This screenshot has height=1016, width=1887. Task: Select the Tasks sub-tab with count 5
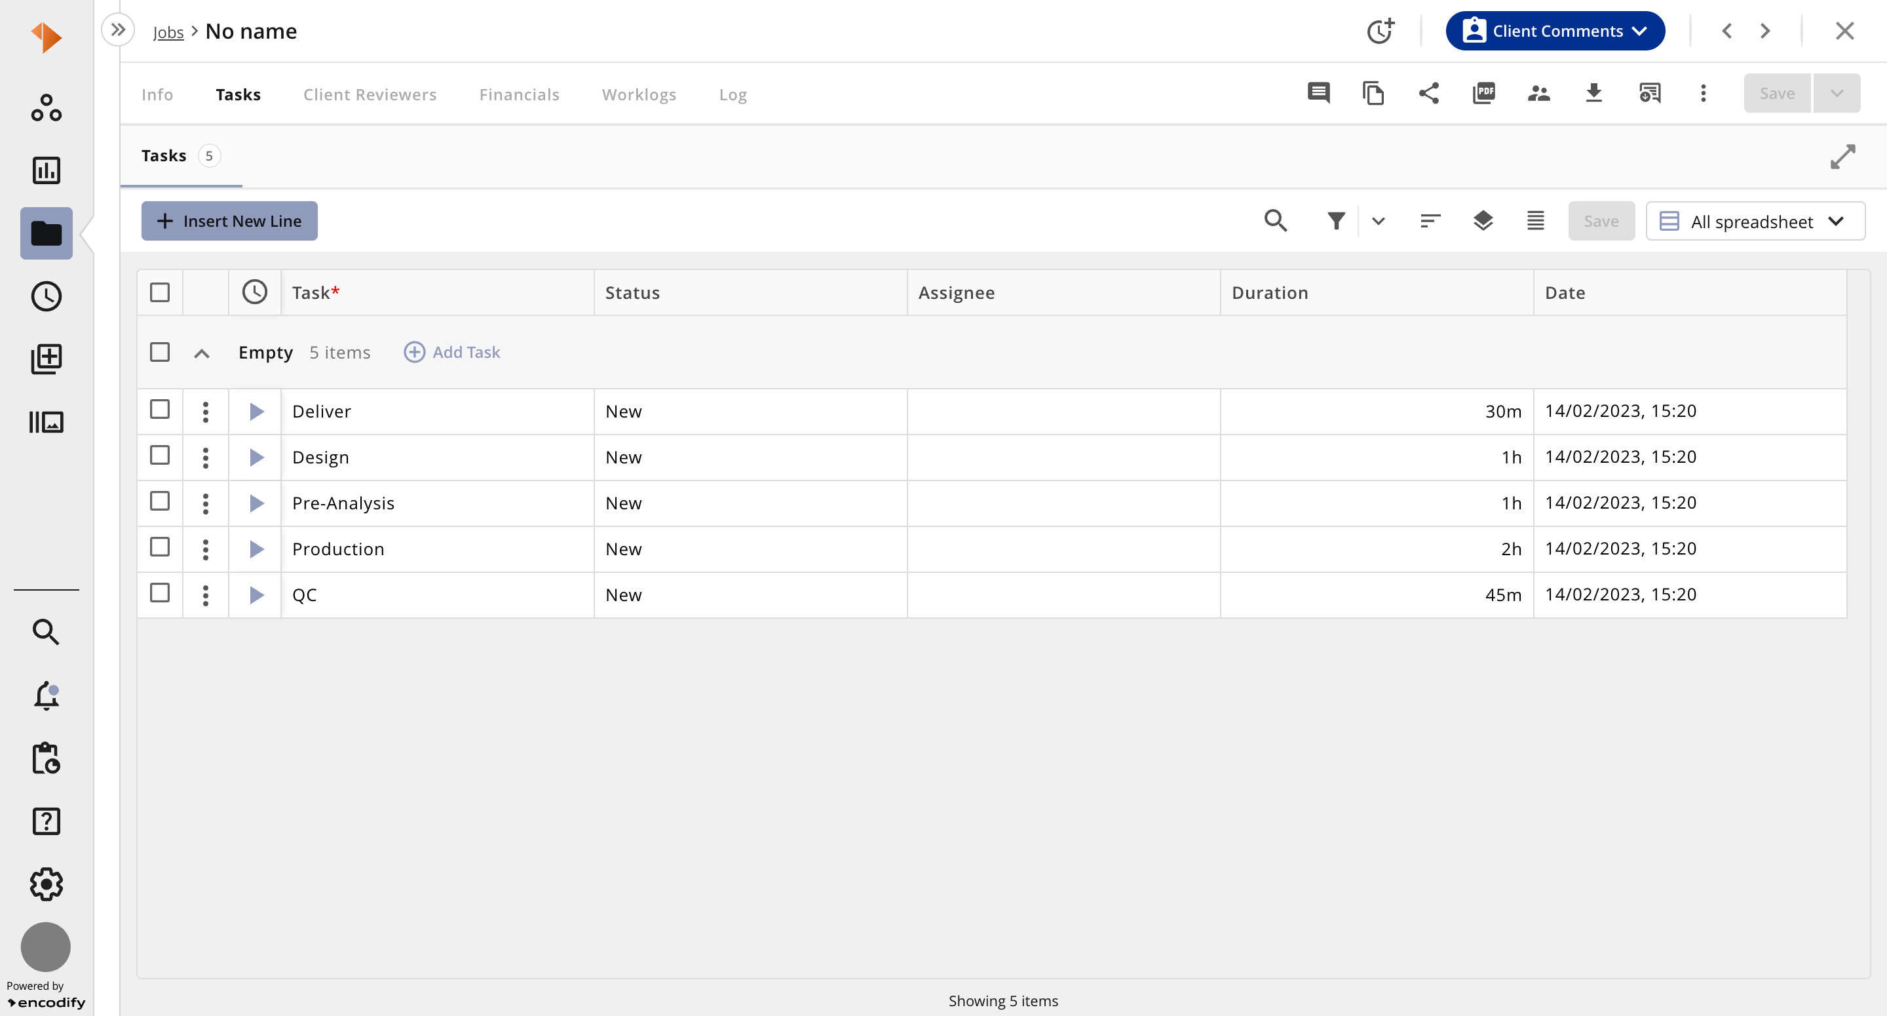click(x=181, y=155)
